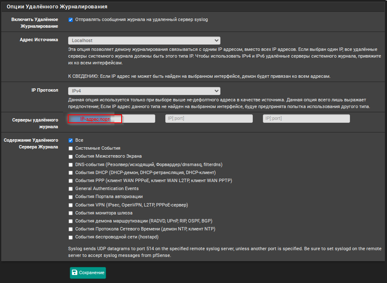Open the Адрес Источника dropdown showing Localhost
Image resolution: width=387 pixels, height=283 pixels.
point(144,40)
